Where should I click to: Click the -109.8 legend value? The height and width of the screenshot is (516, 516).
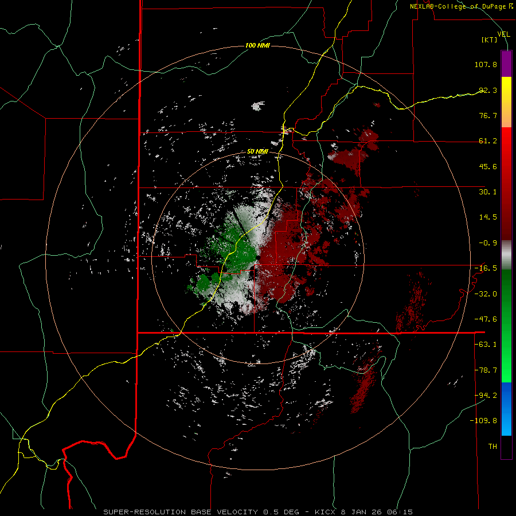[483, 421]
